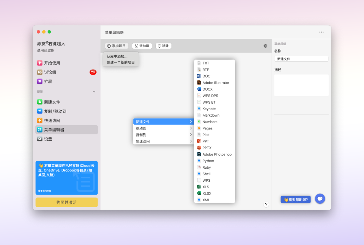
Task: Open 查看如何开启 link in banner
Action: pyautogui.click(x=45, y=191)
